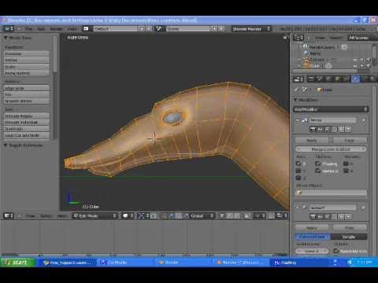The height and width of the screenshot is (283, 378).
Task: Switch to Object properties tab icon
Action: [x=338, y=79]
